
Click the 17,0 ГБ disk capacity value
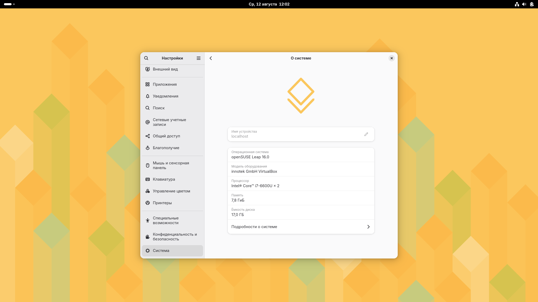pos(237,215)
